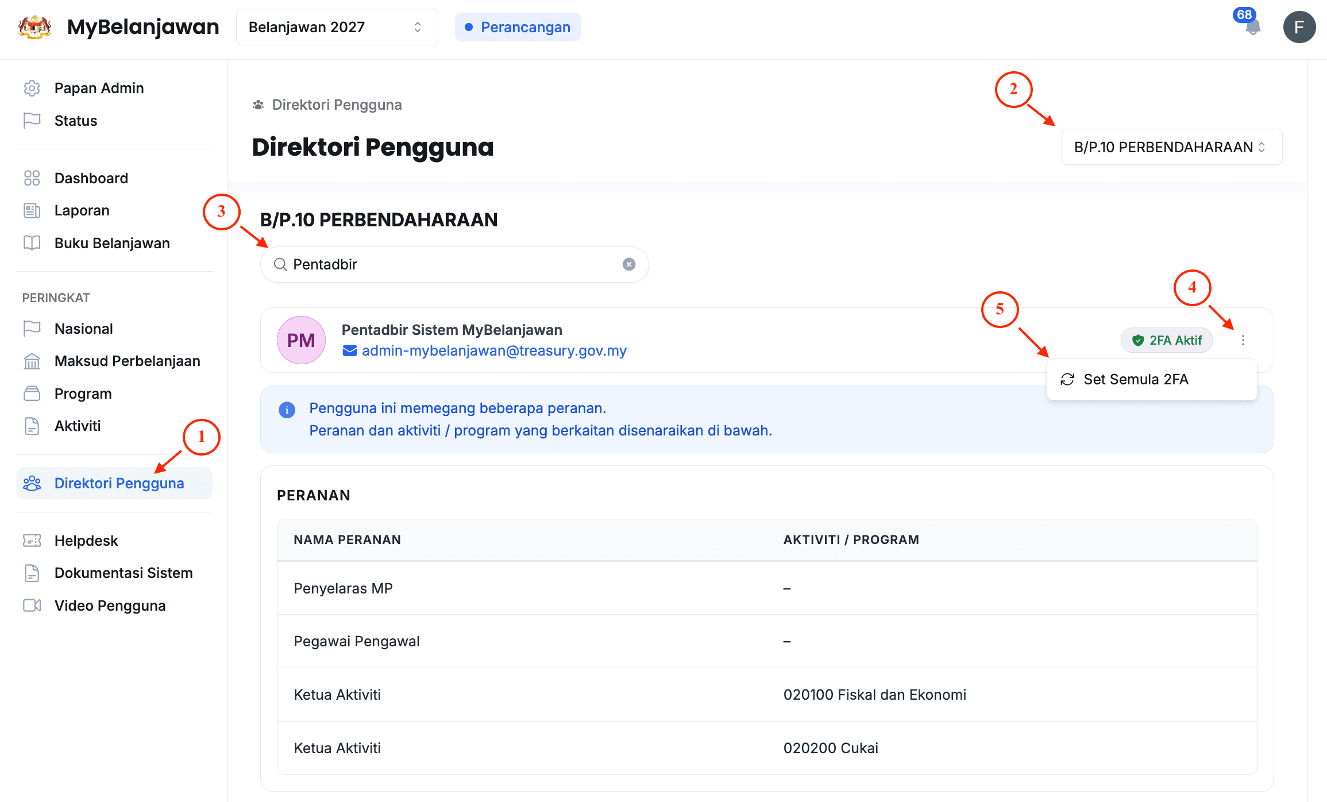Click the 2FA Aktif badge
Viewport: 1327px width, 802px height.
[x=1167, y=340]
